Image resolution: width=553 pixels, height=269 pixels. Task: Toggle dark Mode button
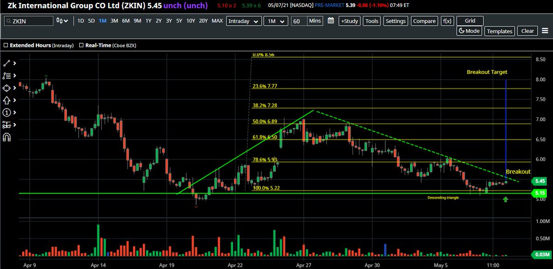coord(470,31)
